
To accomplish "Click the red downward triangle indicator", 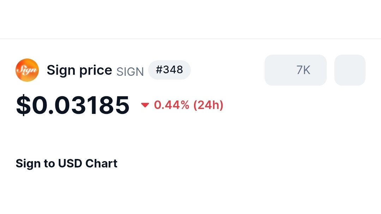I will click(145, 105).
